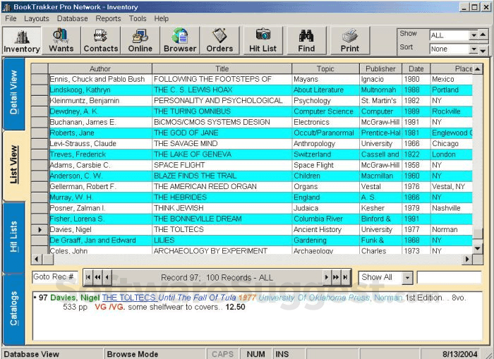Click the table's vertical scrollbar down arrow
Screen dimensions: 494x359
(478, 248)
